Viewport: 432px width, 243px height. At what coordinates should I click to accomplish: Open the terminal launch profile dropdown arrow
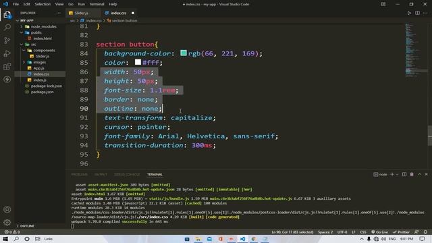[397, 174]
